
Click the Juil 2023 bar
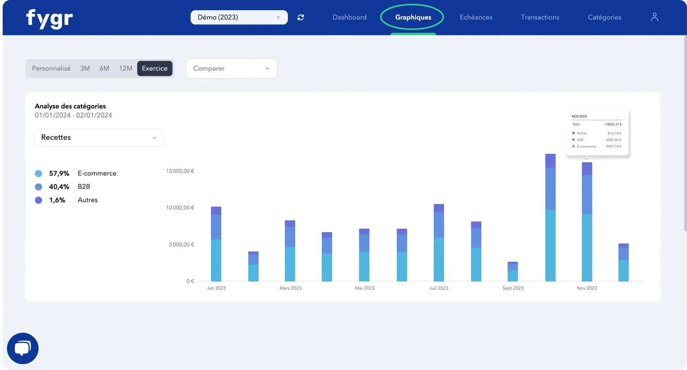click(439, 243)
